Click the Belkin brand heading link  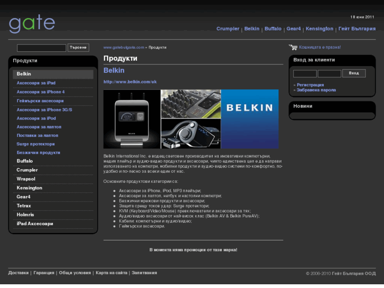114,70
